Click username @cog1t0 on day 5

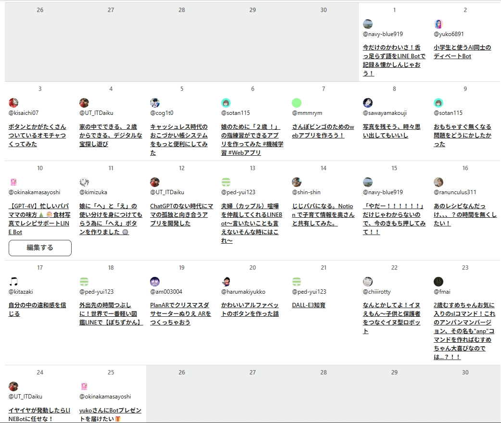162,113
